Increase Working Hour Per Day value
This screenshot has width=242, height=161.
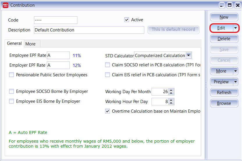click(171, 100)
